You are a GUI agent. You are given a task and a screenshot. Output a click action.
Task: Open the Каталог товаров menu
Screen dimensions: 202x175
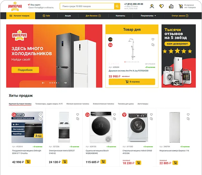pyautogui.click(x=21, y=16)
